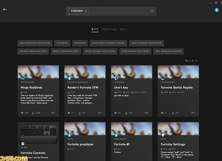The width and height of the screenshot is (222, 161).
Task: Click 表示 link on Ninja Keybinds card
Action: click(x=53, y=113)
